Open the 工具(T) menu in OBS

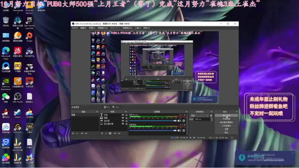(x=138, y=28)
